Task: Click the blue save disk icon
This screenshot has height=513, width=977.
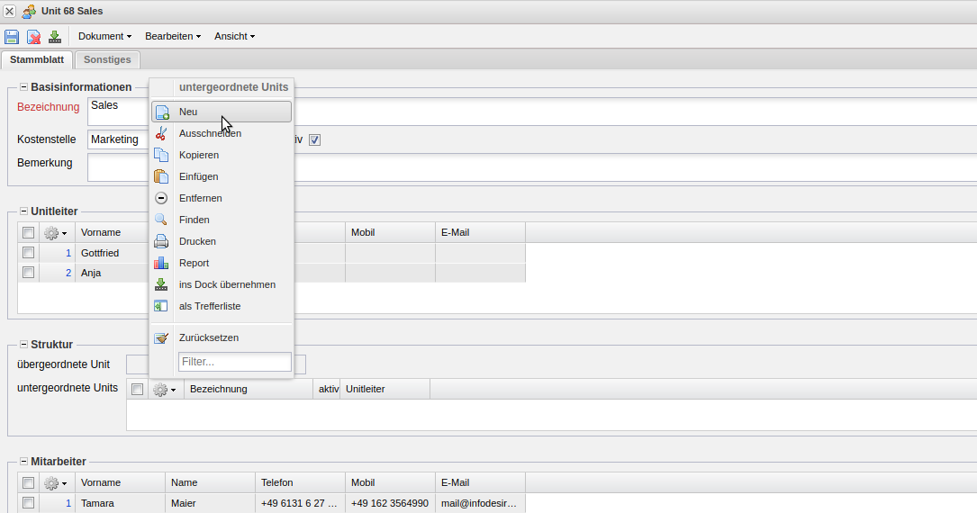Action: click(x=12, y=37)
